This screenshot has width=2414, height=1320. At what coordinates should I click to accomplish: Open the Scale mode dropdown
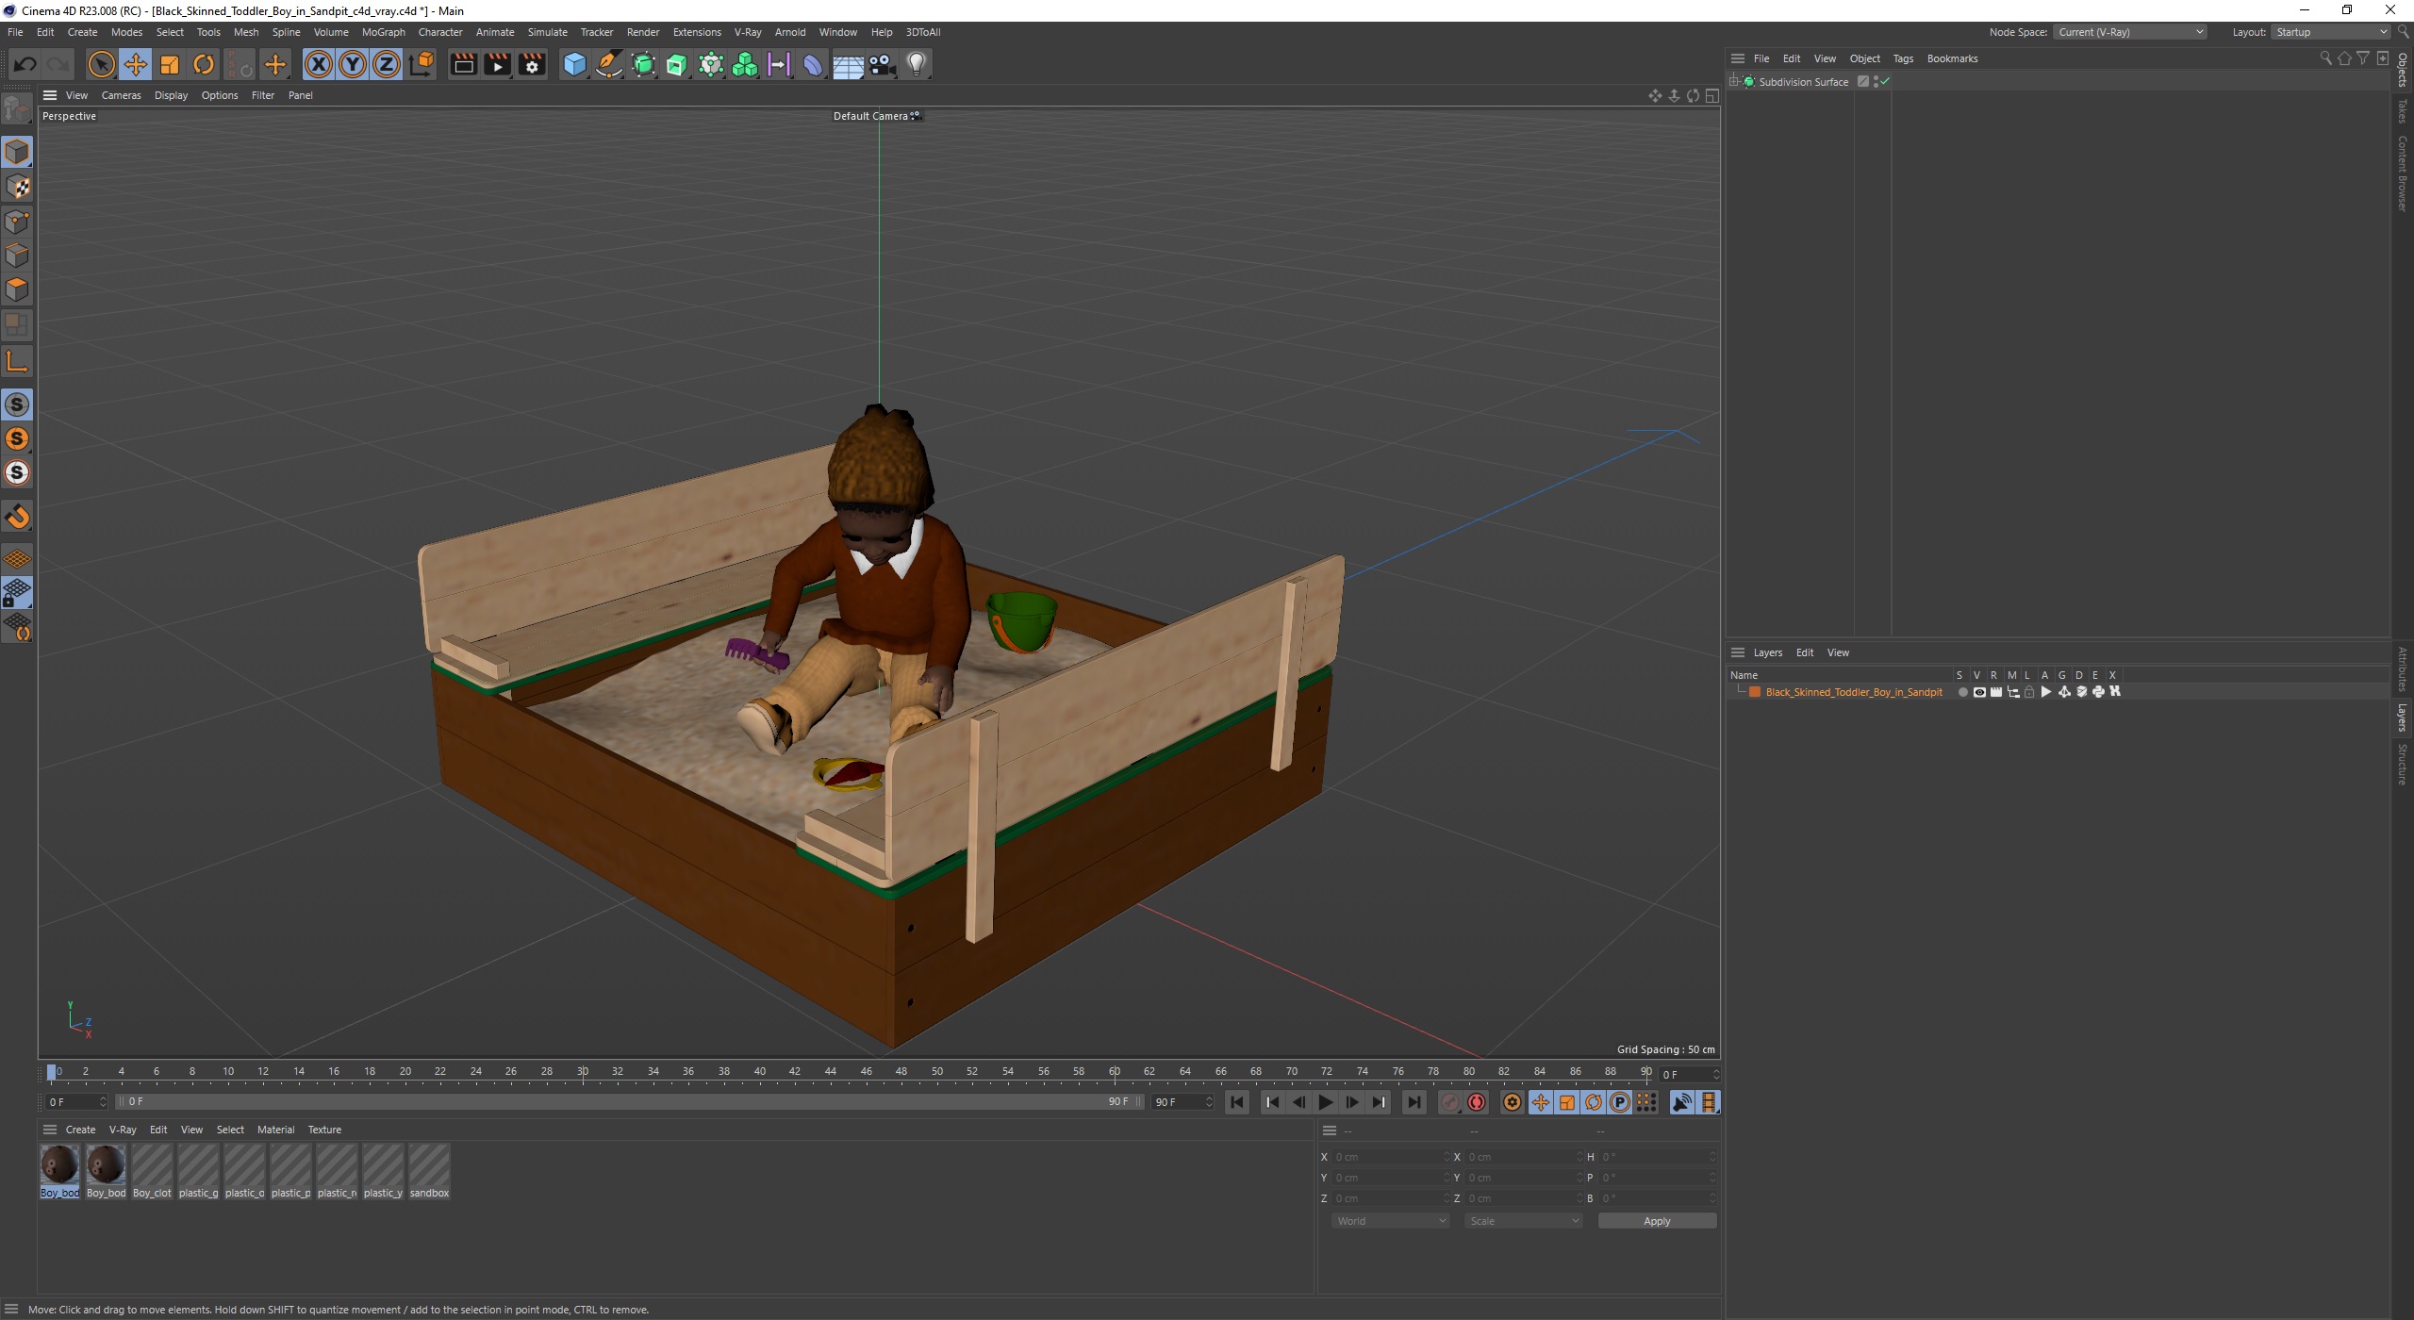pos(1524,1221)
